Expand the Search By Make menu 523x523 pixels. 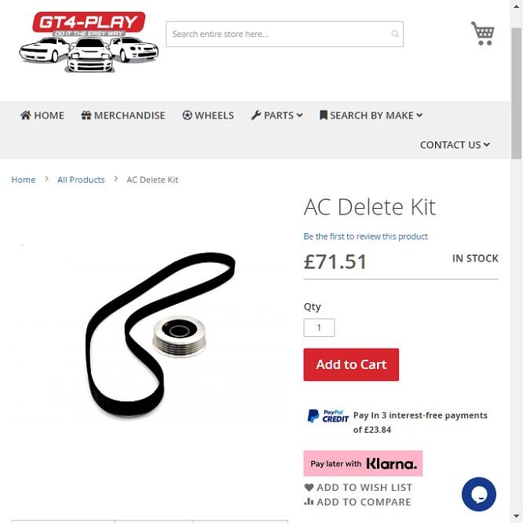pos(371,115)
